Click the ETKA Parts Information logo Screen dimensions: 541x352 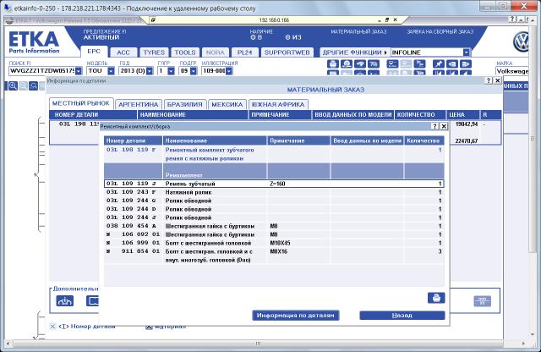pos(34,42)
